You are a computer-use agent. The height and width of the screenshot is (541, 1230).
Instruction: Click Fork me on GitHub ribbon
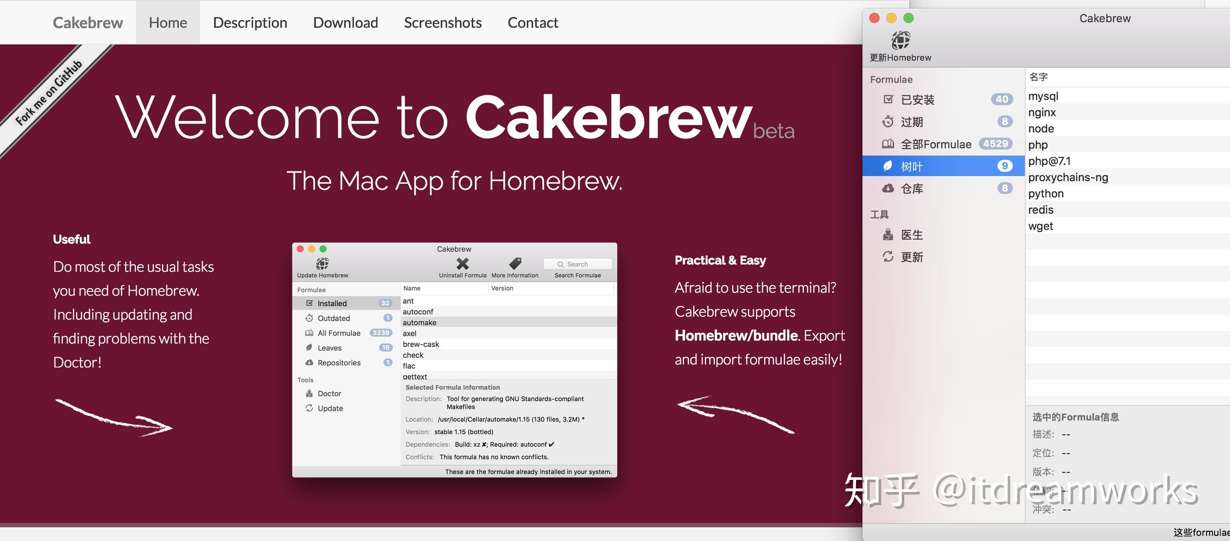click(49, 93)
